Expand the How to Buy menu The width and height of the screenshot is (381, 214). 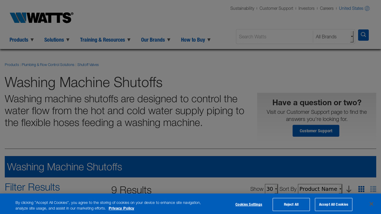tap(196, 39)
